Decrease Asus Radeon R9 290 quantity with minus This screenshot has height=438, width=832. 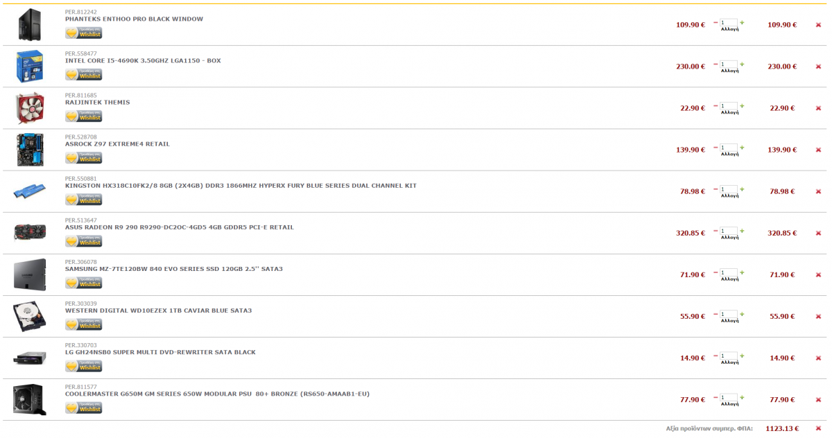point(716,231)
